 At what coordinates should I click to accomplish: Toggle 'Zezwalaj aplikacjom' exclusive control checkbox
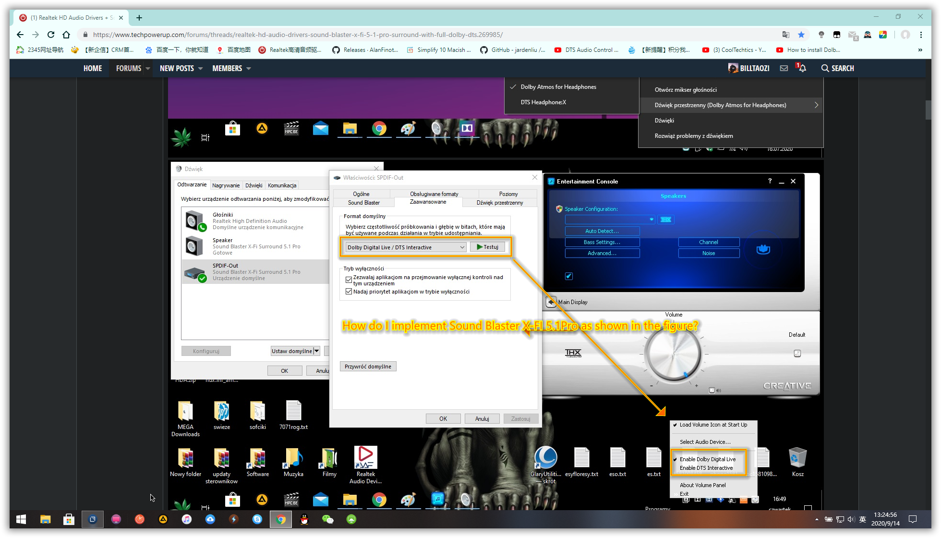pyautogui.click(x=349, y=280)
